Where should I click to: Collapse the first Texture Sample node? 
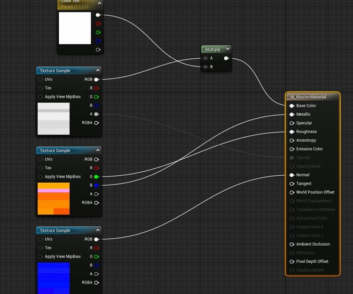click(x=98, y=71)
